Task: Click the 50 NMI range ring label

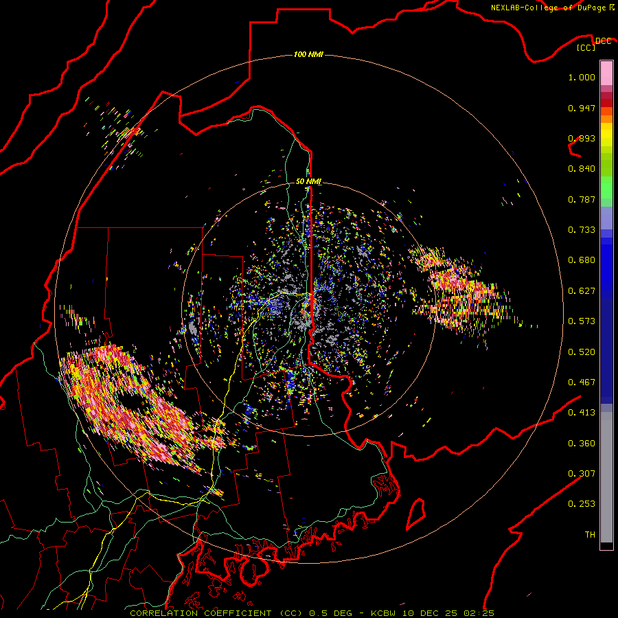Action: point(308,182)
